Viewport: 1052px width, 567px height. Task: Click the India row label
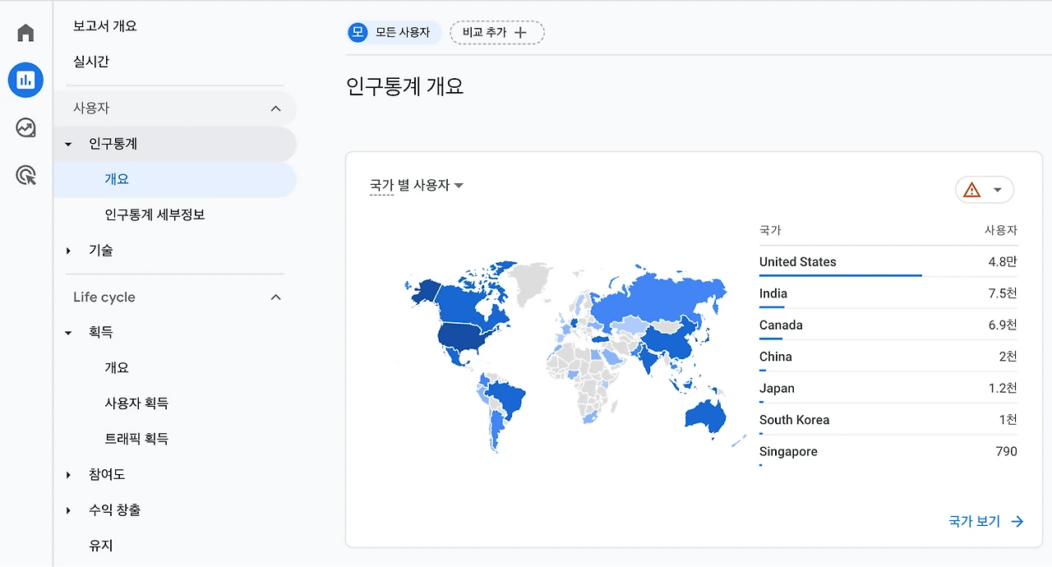[773, 293]
